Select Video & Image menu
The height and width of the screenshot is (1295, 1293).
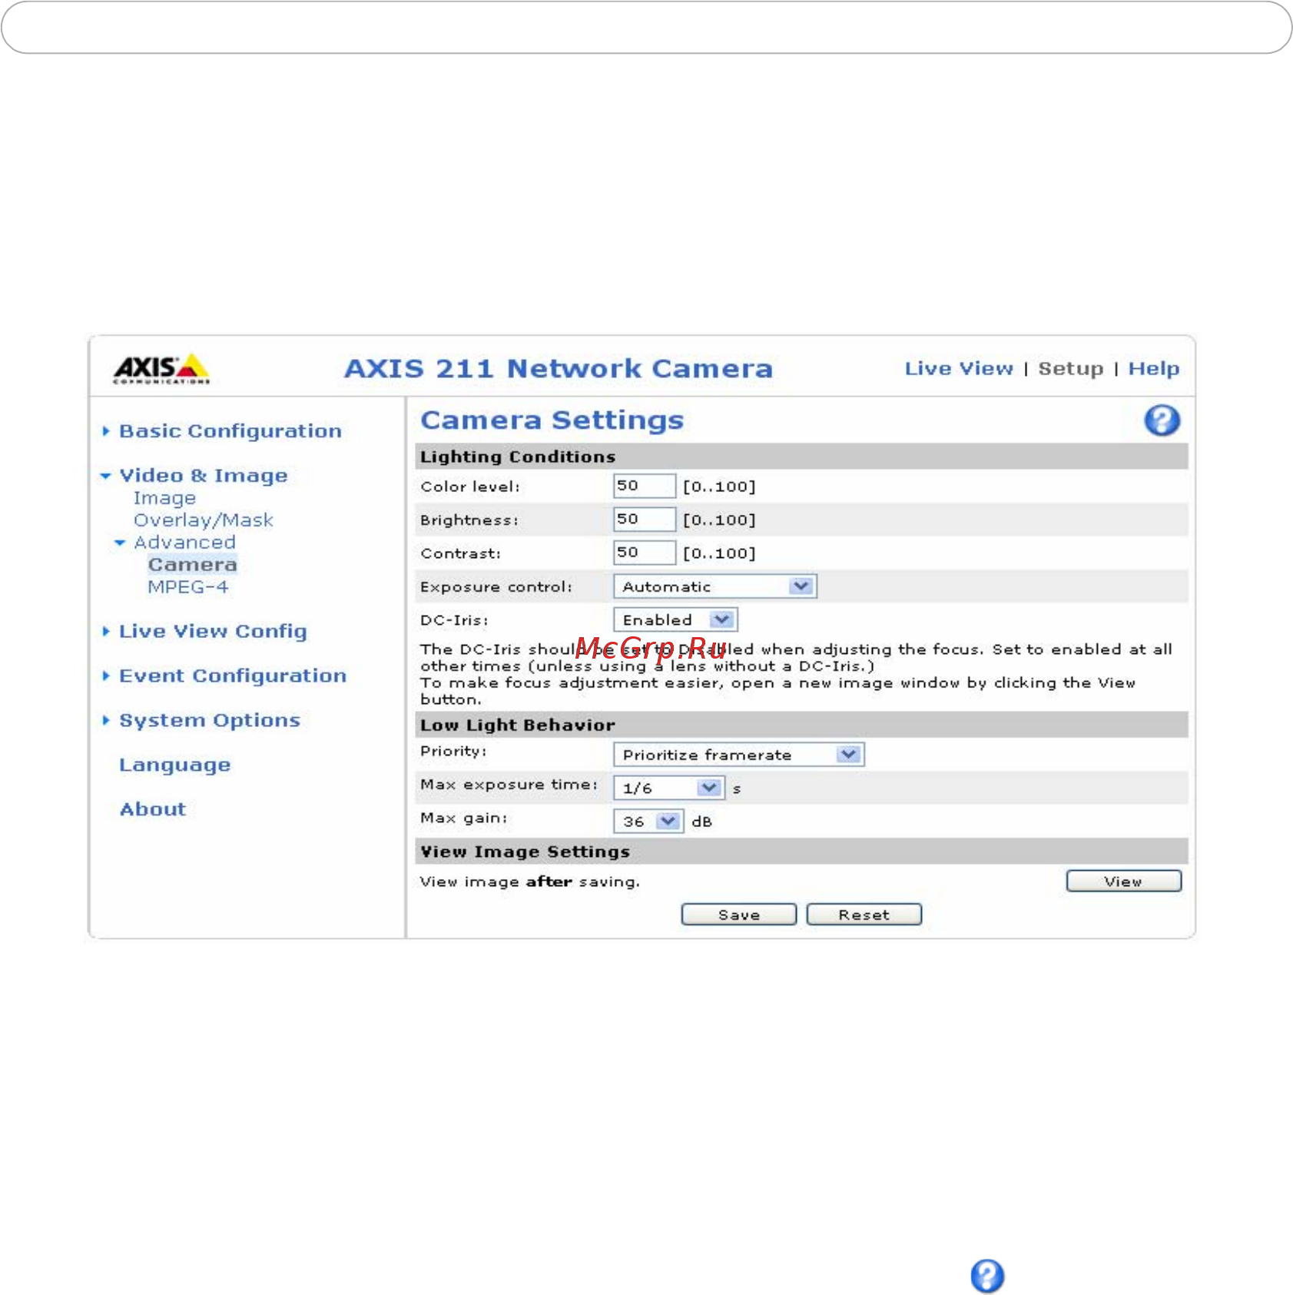click(203, 476)
